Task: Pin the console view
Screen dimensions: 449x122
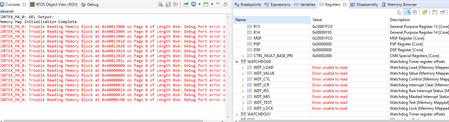Action: coord(186,4)
